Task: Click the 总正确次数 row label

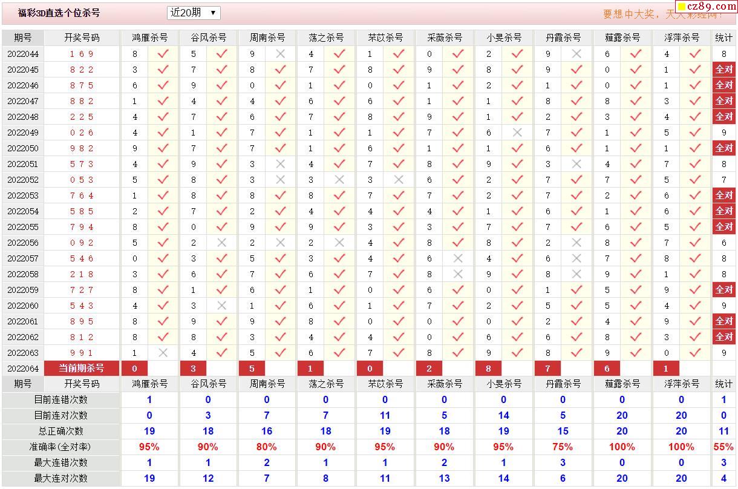Action: click(60, 431)
